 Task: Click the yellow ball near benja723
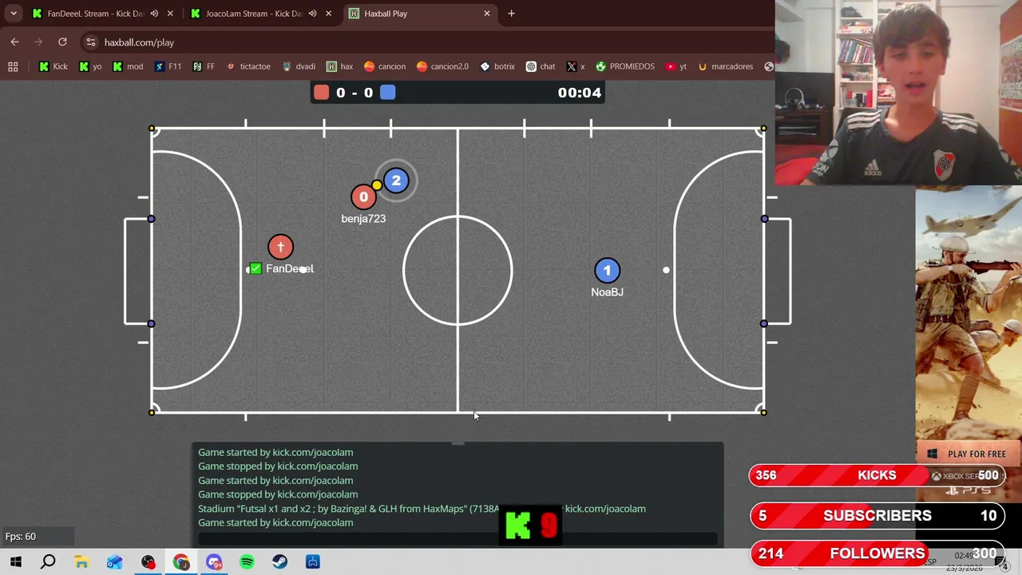(x=377, y=186)
